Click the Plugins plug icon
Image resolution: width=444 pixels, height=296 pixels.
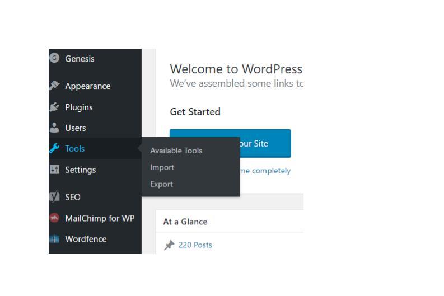(x=54, y=107)
